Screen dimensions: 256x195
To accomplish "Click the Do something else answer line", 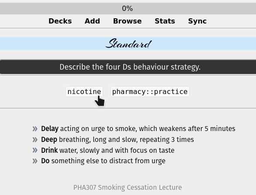I will [x=103, y=161].
